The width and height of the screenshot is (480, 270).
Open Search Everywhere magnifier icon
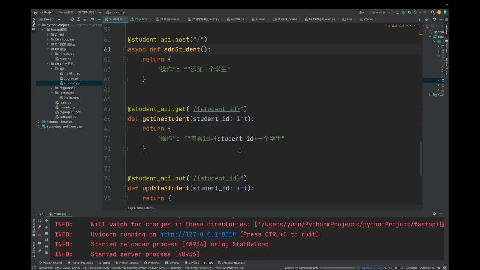[432, 12]
